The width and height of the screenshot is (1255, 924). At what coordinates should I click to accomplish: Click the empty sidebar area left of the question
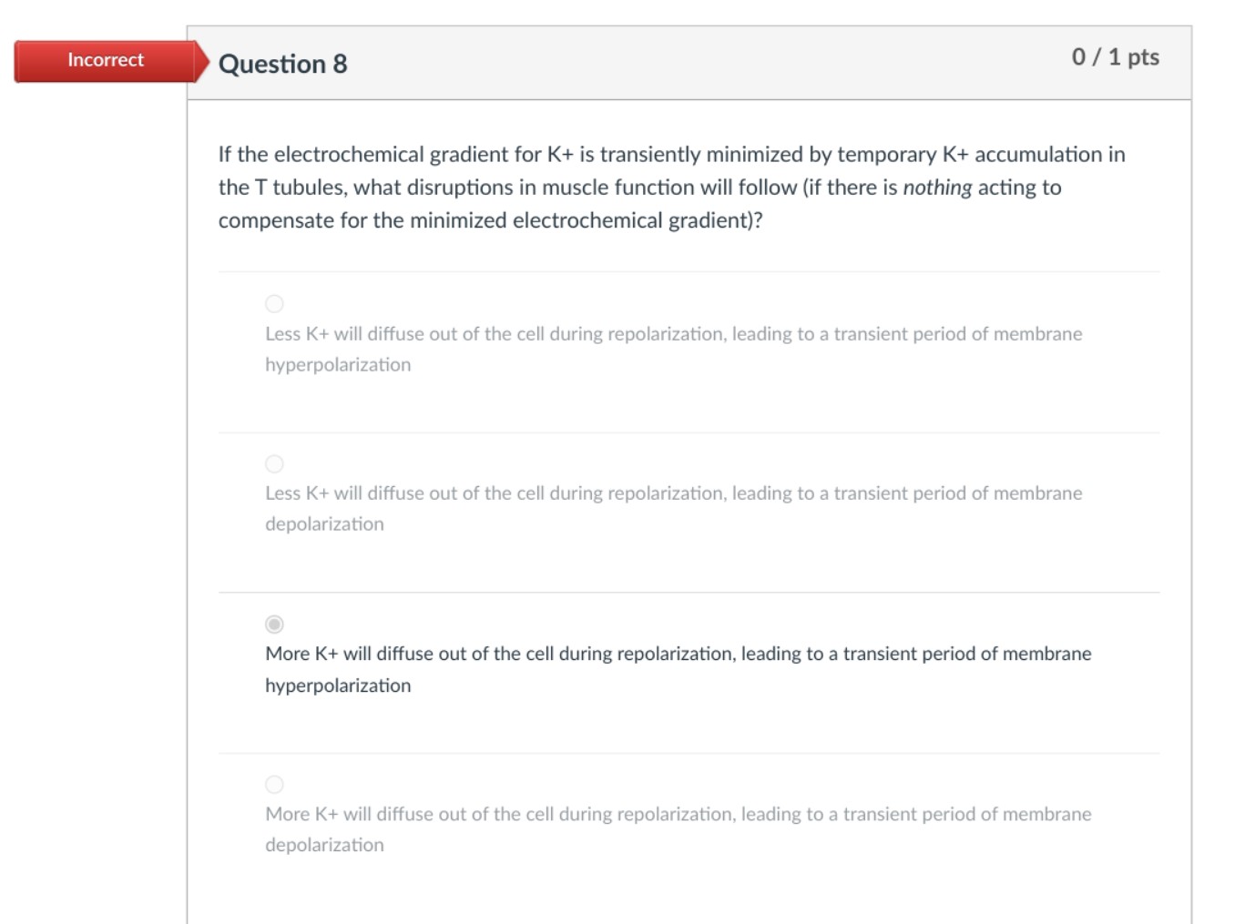click(91, 455)
